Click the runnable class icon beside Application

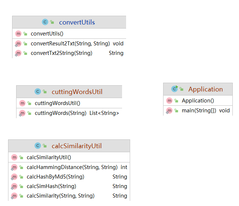tap(174, 89)
